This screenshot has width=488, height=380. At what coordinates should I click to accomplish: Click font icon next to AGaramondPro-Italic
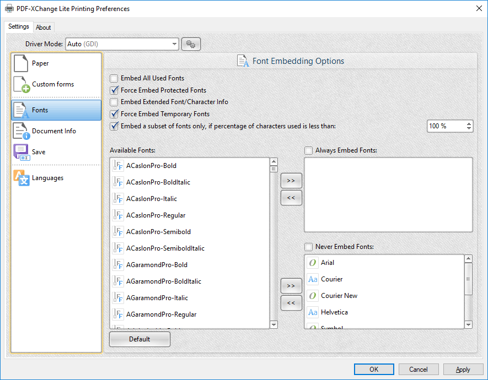(x=118, y=297)
